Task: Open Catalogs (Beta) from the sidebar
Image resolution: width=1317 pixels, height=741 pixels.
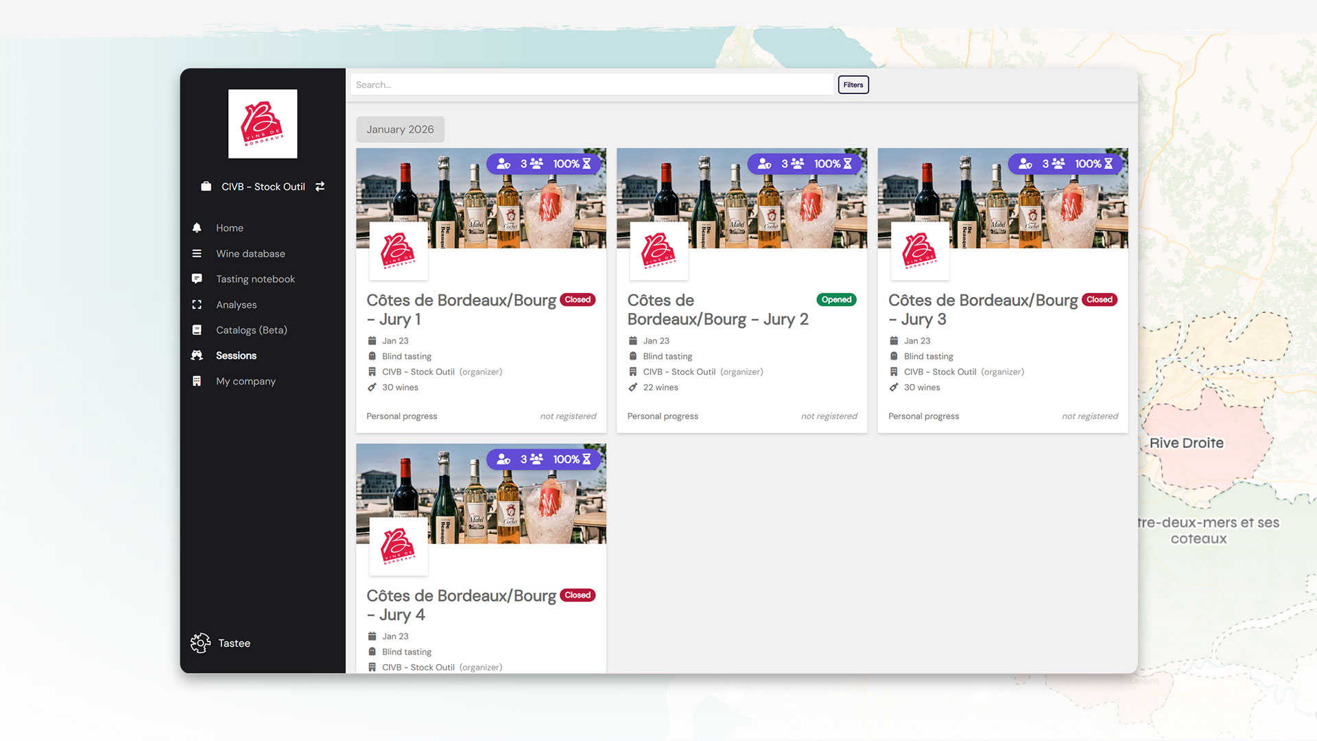Action: pos(252,330)
